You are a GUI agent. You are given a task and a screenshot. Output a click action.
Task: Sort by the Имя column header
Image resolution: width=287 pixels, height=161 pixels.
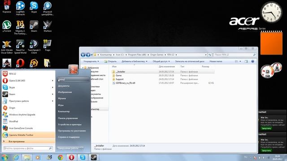(114, 67)
